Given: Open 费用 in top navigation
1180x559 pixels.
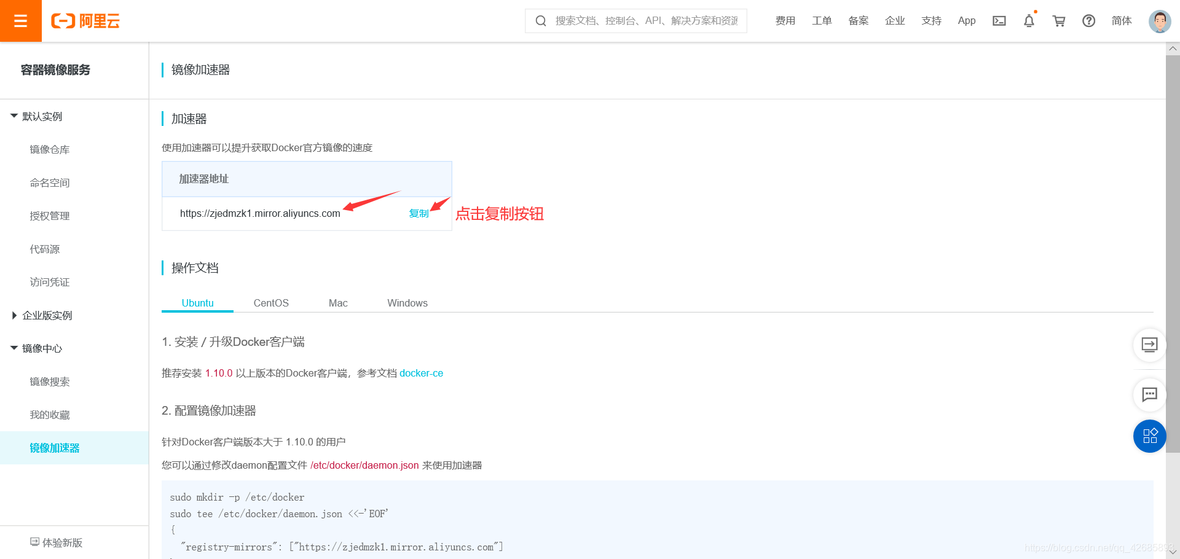Looking at the screenshot, I should point(785,21).
